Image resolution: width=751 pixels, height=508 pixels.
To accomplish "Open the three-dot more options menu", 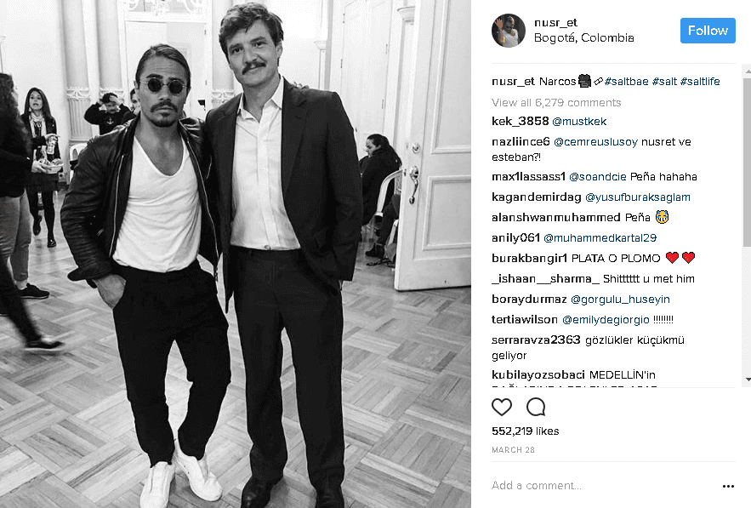I will click(728, 486).
